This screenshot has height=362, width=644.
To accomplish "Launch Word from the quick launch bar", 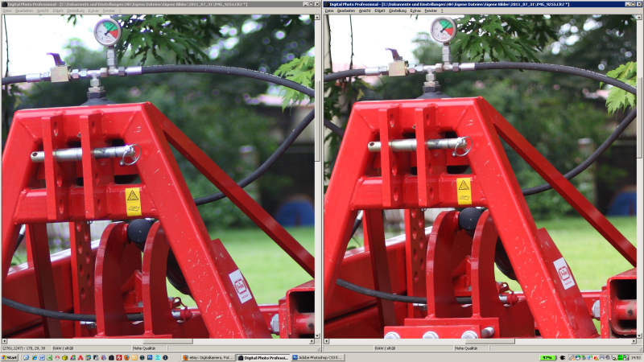I will click(x=42, y=357).
